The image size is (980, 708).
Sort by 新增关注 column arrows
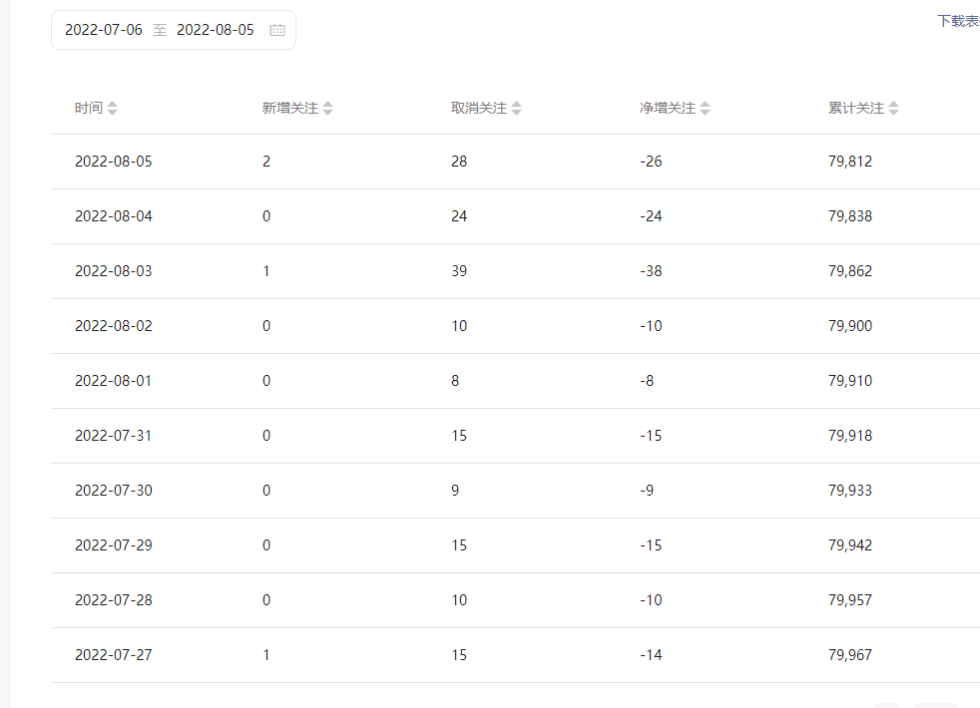[x=327, y=108]
